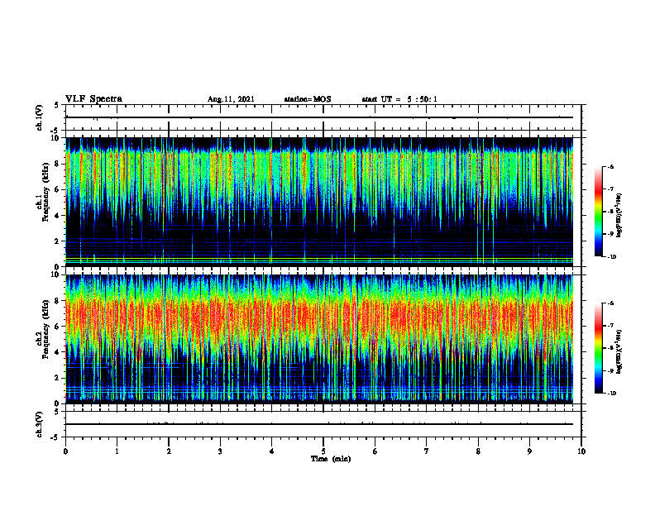Click the ch.3 voltage waveform trace

tap(319, 424)
